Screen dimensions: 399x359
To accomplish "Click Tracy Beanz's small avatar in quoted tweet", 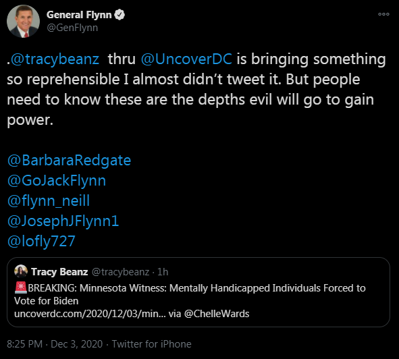I will 21,271.
